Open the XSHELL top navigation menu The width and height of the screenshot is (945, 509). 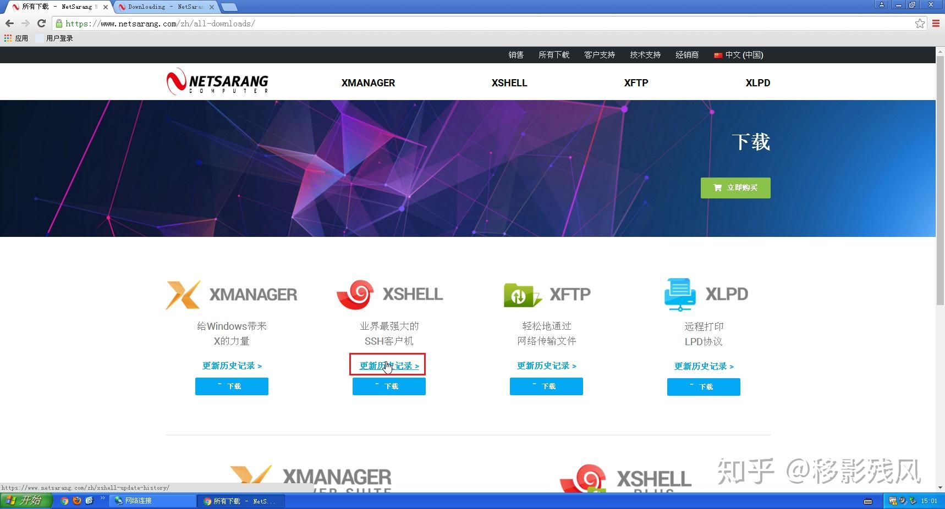(509, 83)
